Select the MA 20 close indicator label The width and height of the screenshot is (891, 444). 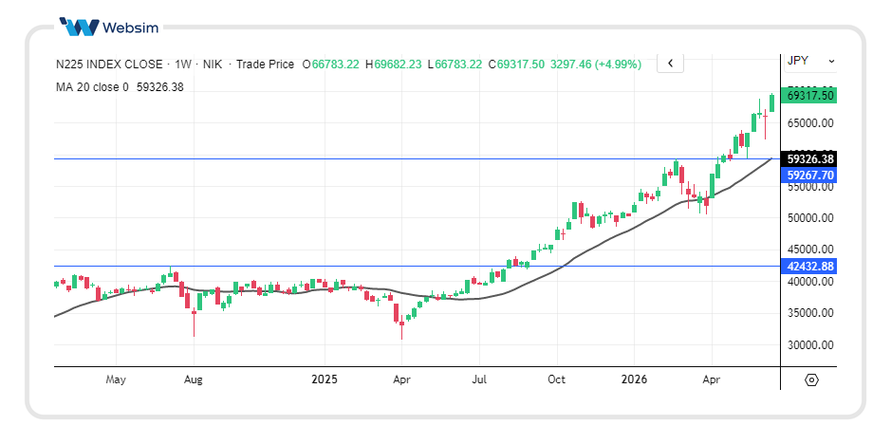click(92, 87)
